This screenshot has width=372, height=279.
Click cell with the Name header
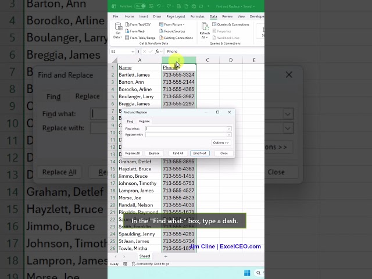[139, 67]
